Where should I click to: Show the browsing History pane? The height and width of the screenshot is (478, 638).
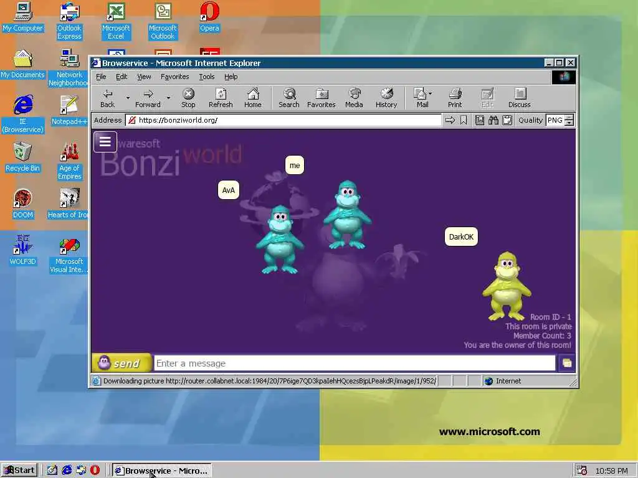click(386, 98)
